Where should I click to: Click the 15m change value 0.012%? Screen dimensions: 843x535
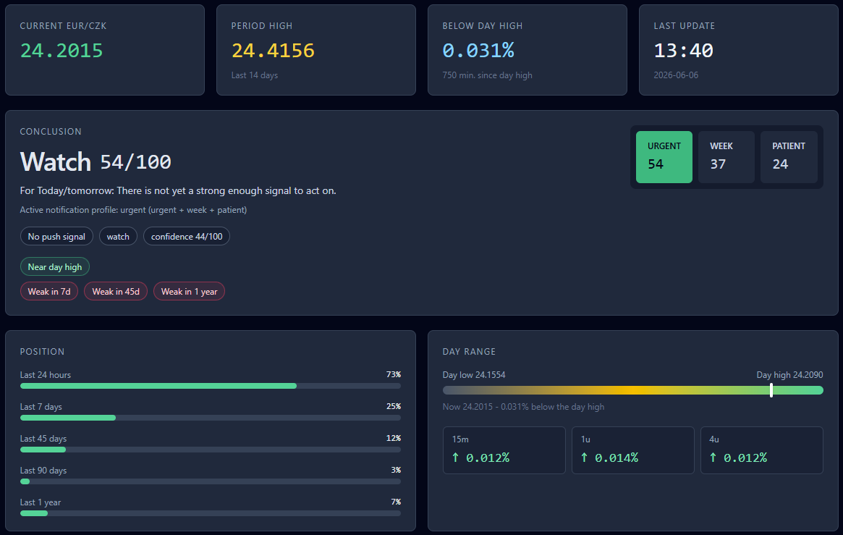coord(488,458)
